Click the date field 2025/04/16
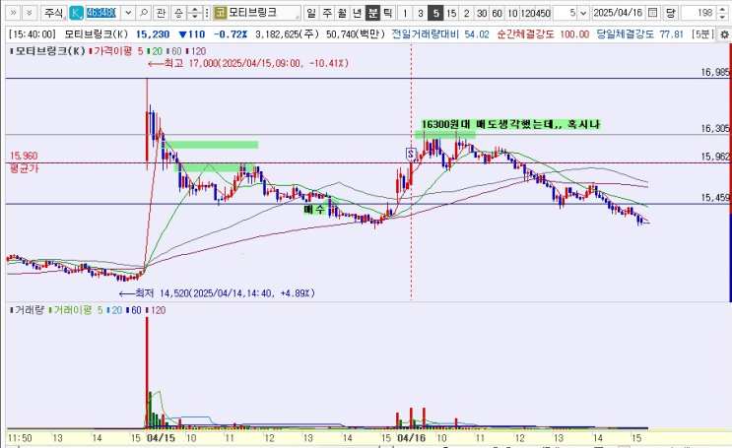 click(618, 13)
